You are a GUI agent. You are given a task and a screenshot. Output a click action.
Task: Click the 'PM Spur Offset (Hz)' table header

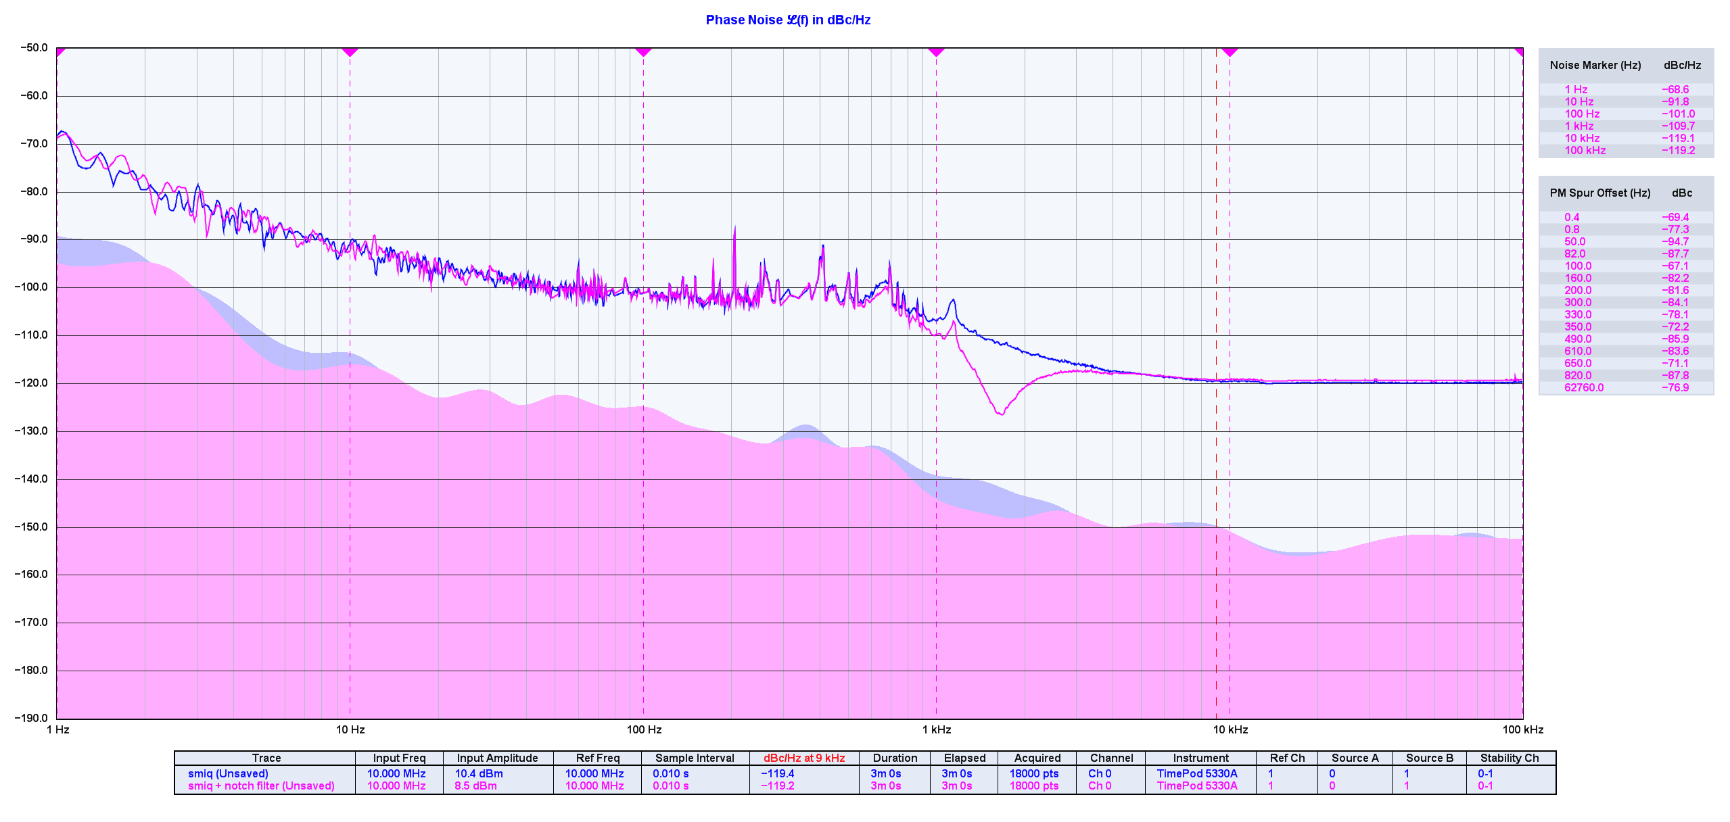(x=1599, y=193)
